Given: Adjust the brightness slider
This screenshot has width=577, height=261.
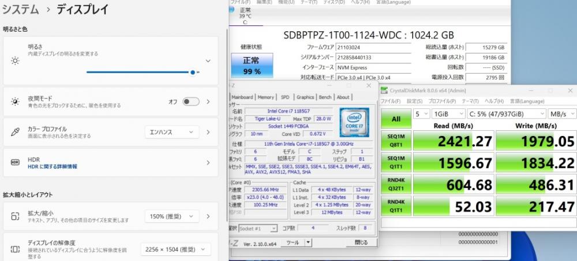Looking at the screenshot, I should tap(143, 73).
